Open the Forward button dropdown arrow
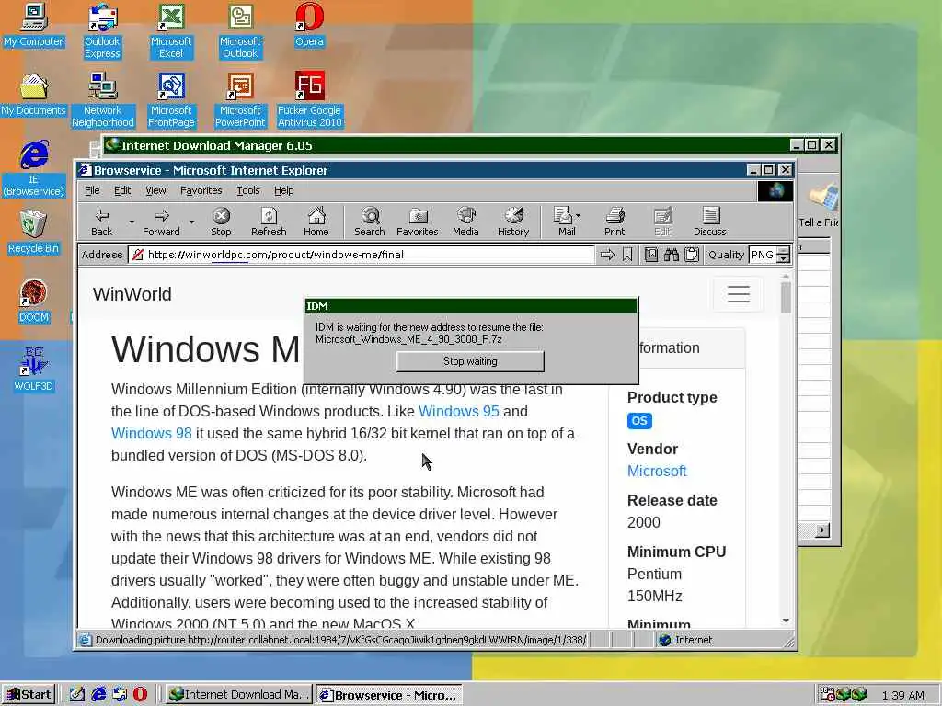 (x=191, y=222)
